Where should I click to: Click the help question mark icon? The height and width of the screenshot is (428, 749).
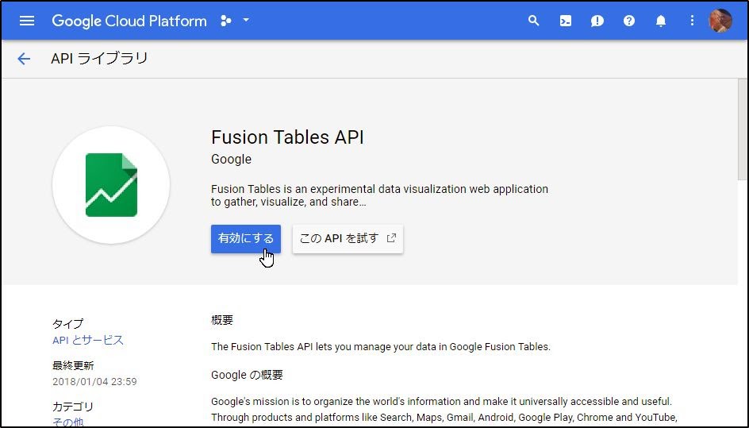click(629, 21)
